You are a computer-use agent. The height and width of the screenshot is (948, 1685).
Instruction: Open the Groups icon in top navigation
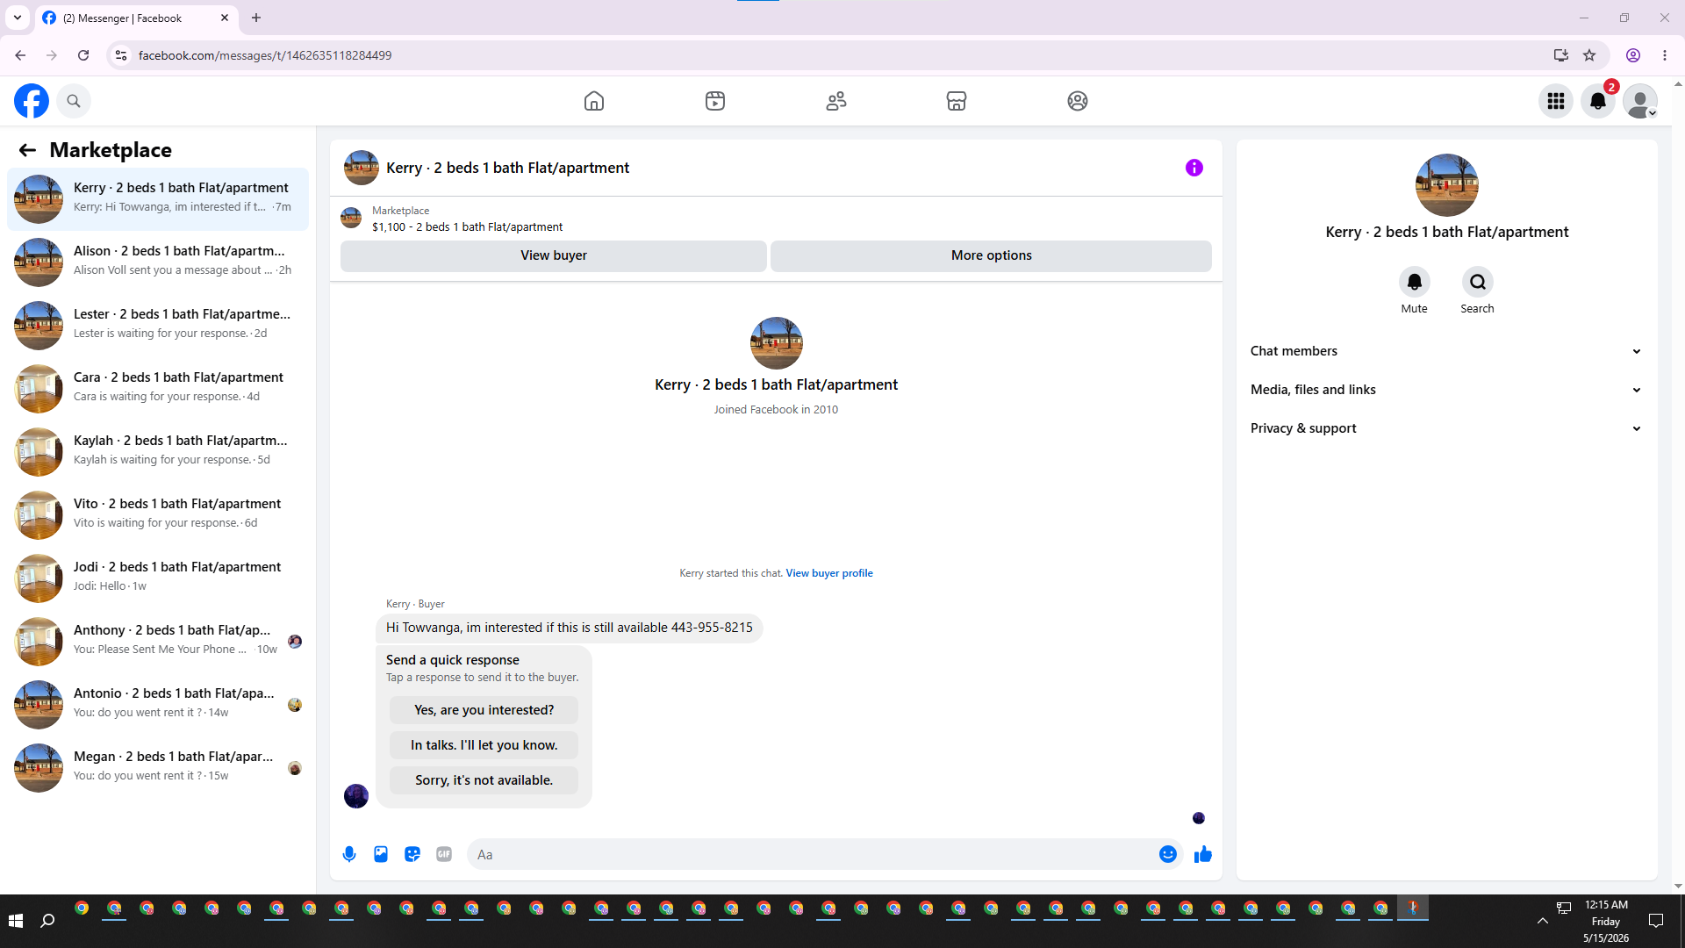[x=1078, y=101]
